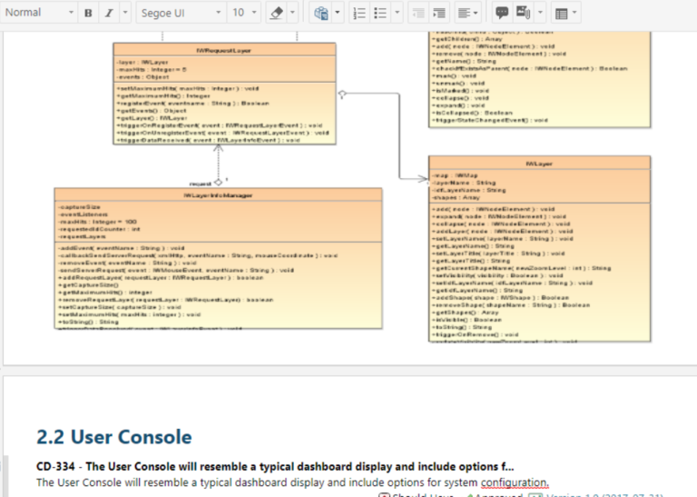The image size is (697, 497).
Task: Apply numbered list formatting
Action: point(359,13)
